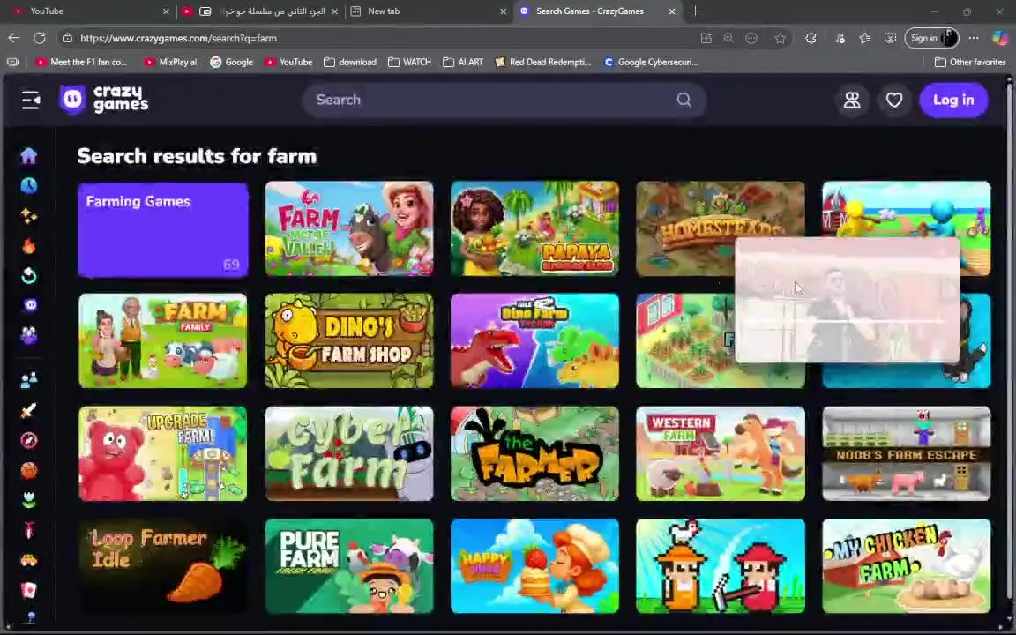Click the CrazyGames logo
1016x635 pixels.
pyautogui.click(x=104, y=100)
